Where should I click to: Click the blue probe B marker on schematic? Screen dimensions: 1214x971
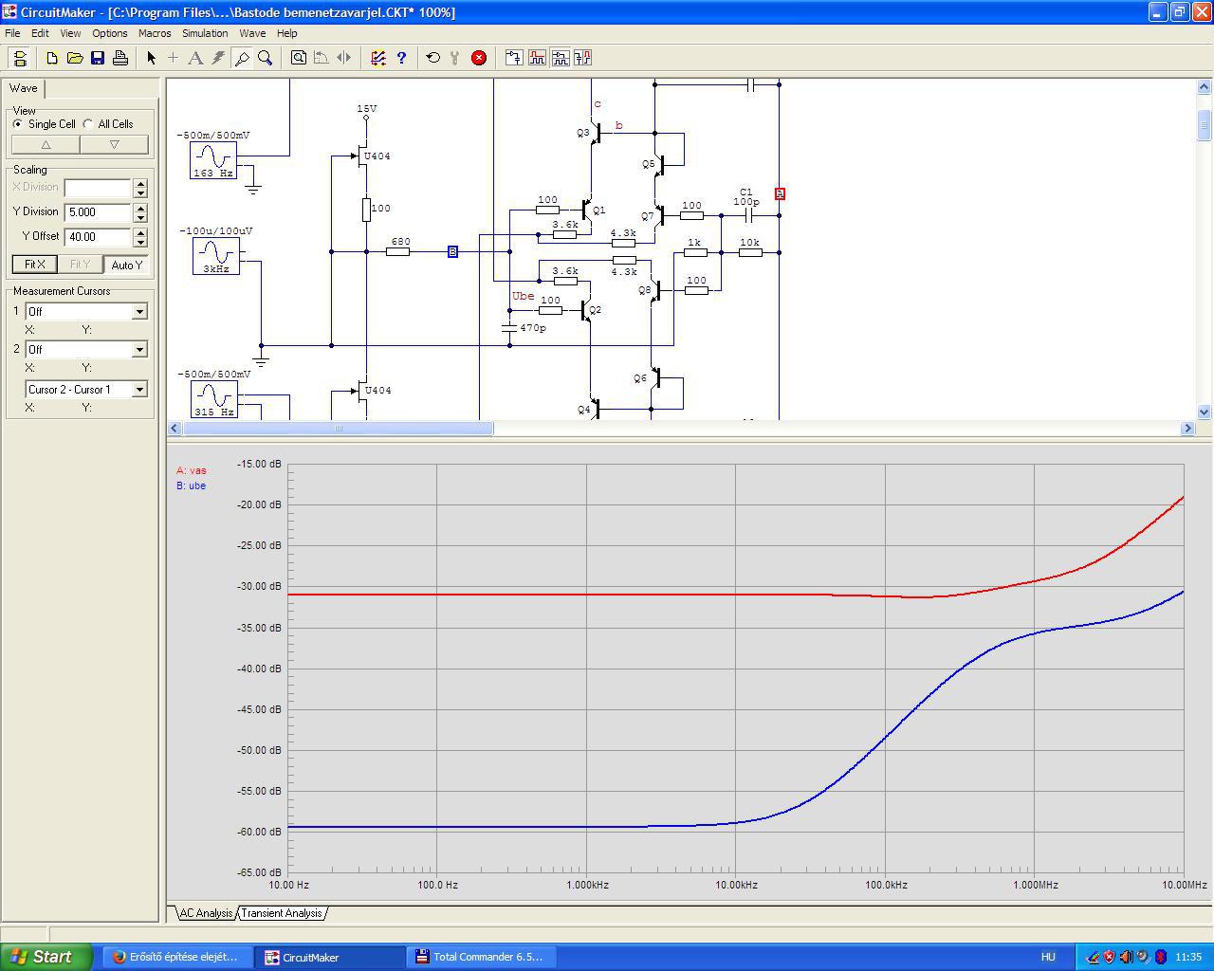tap(452, 251)
